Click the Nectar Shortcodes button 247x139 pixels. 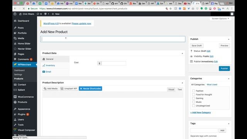click(x=90, y=88)
